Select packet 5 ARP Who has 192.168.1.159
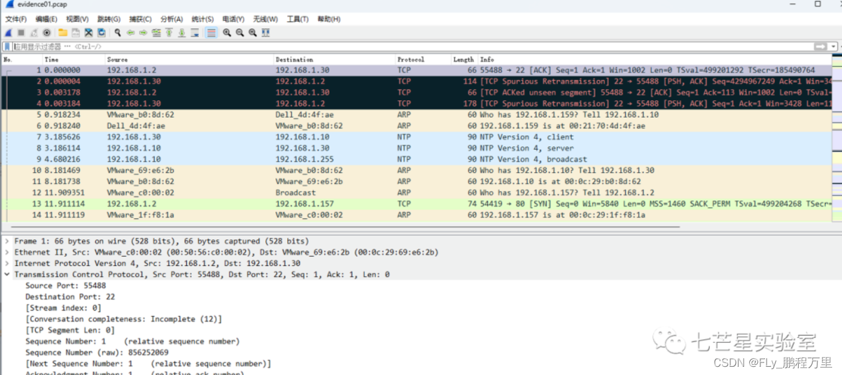Screen dimensions: 842x375 [x=417, y=115]
